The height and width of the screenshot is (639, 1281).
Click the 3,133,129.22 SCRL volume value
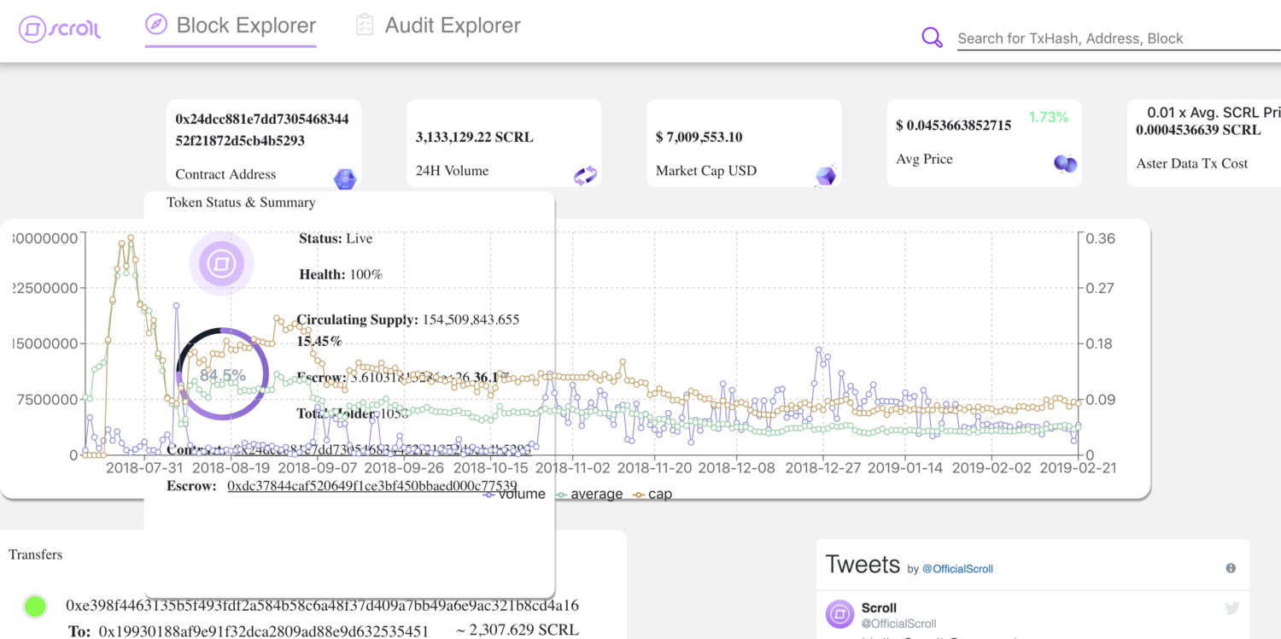point(474,138)
